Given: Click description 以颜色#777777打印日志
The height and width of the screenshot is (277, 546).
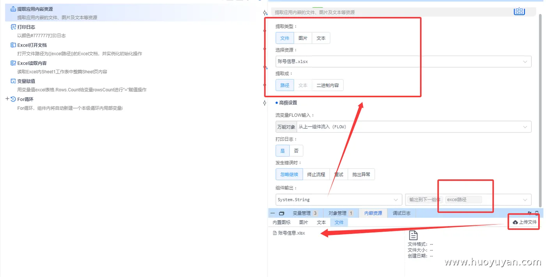Looking at the screenshot, I should [x=41, y=35].
